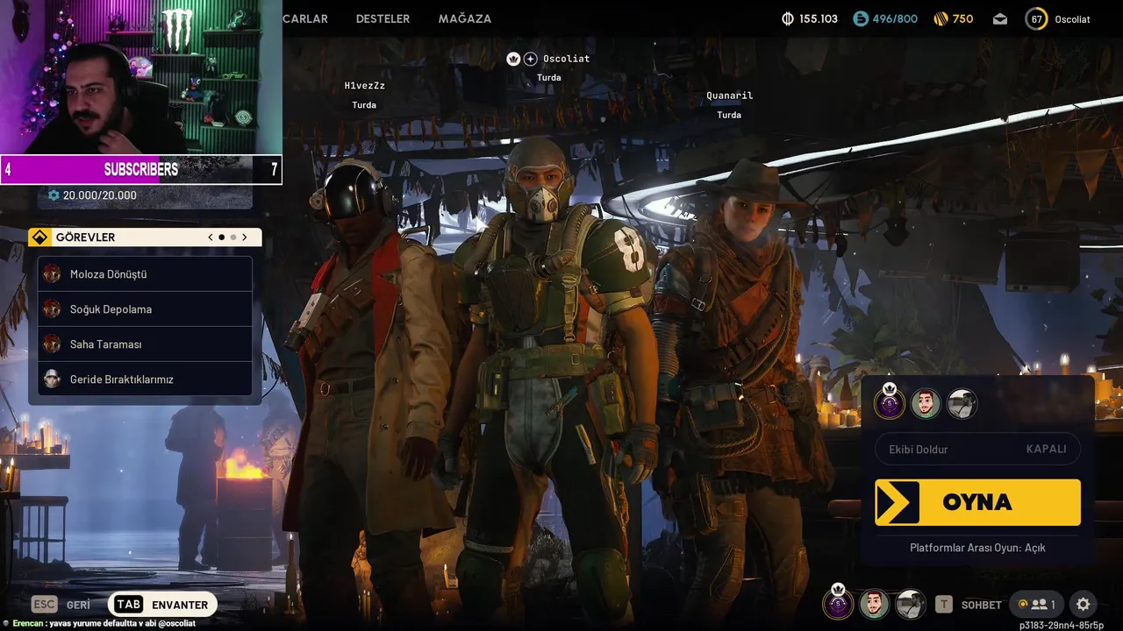
Task: Toggle Ekibi Doldur squad fill (Kapalı)
Action: point(977,449)
